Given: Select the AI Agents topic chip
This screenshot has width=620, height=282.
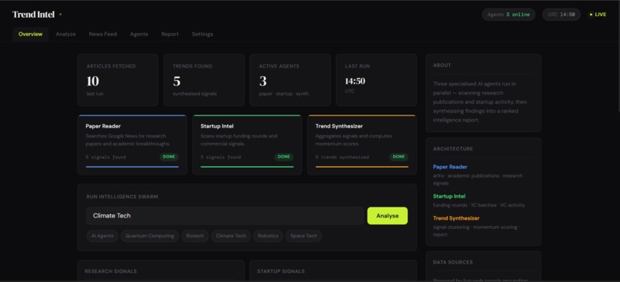Looking at the screenshot, I should 102,236.
